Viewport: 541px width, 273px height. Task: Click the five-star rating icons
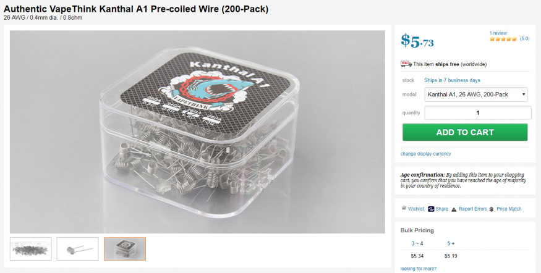[x=503, y=39]
